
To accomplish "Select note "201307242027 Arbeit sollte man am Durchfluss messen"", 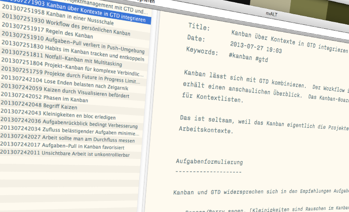I will click(67, 138).
